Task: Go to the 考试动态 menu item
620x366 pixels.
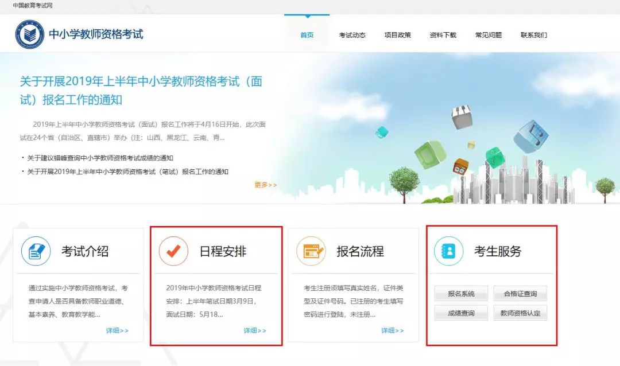Action: coord(352,35)
